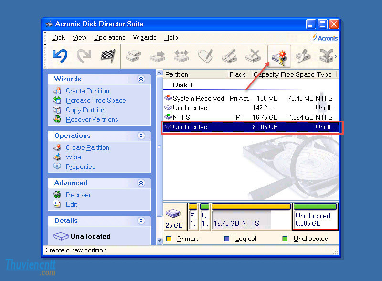Select the small U. partition block
The height and width of the screenshot is (281, 382).
coord(205,217)
